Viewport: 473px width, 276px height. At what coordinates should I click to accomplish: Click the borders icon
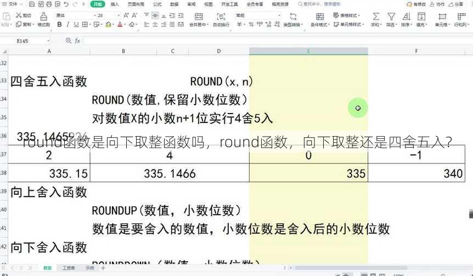pos(85,25)
